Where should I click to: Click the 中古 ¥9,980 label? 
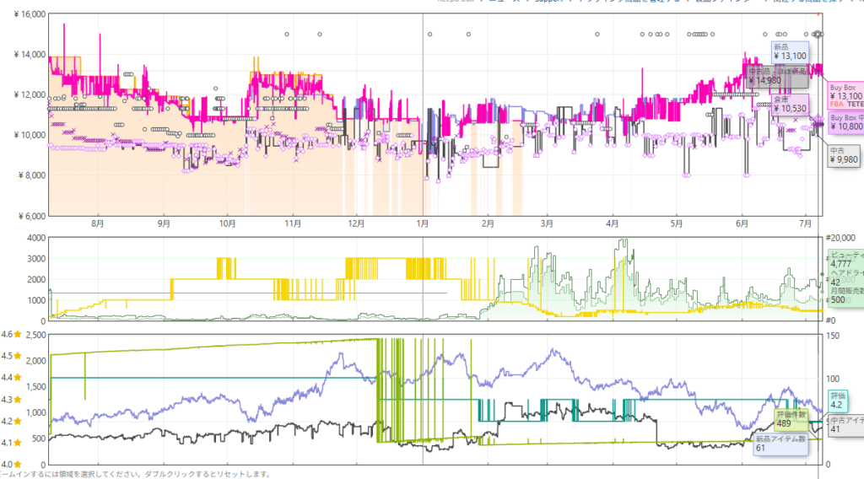pyautogui.click(x=844, y=155)
